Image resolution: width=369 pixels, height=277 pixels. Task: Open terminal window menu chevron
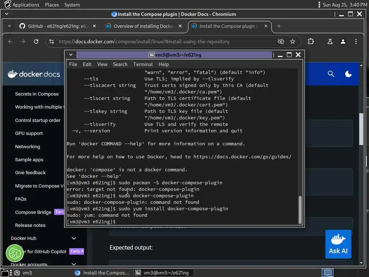[x=71, y=55]
